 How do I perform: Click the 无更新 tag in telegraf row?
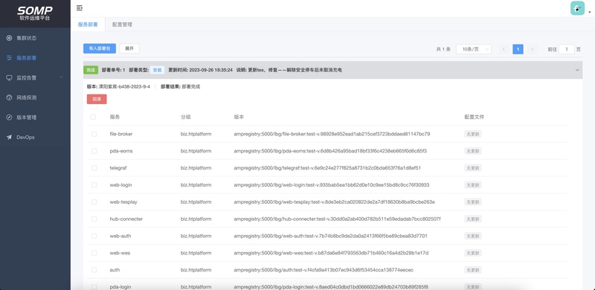coord(473,168)
